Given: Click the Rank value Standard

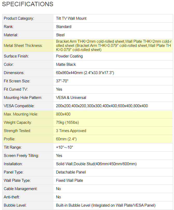Looking at the screenshot, I should pos(64,27).
